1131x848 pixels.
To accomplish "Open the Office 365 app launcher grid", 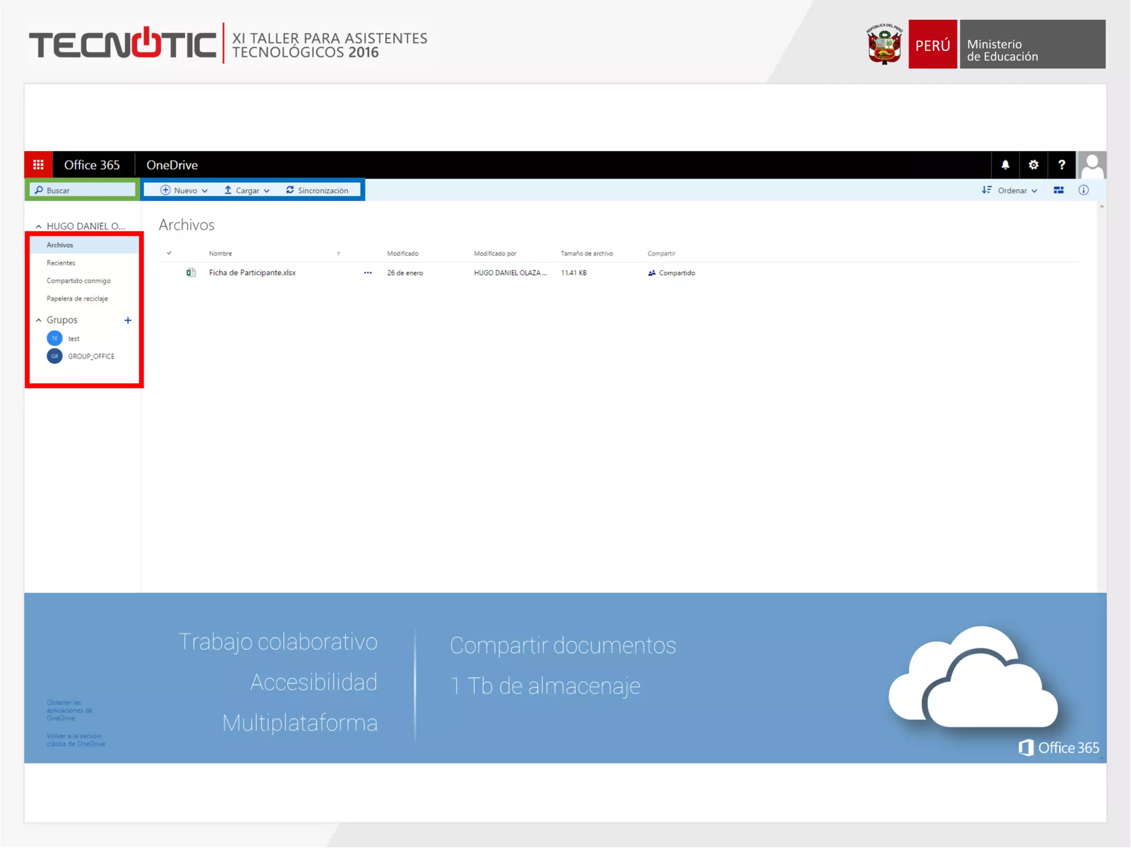I will [38, 165].
